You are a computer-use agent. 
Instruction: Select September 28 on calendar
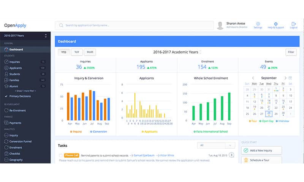click(269, 114)
